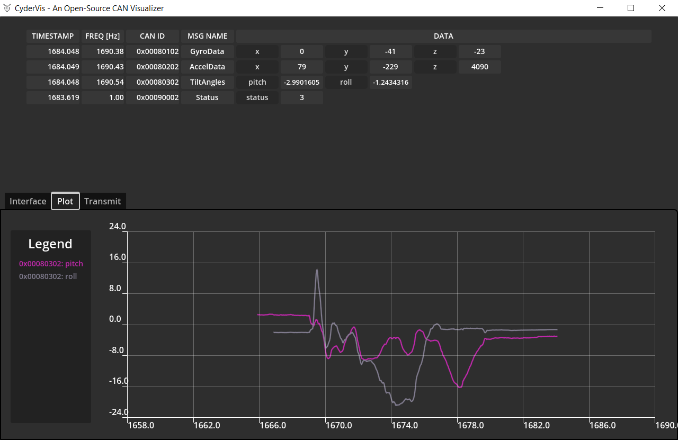The image size is (678, 440).
Task: Toggle the pitch series in the legend
Action: pyautogui.click(x=51, y=264)
